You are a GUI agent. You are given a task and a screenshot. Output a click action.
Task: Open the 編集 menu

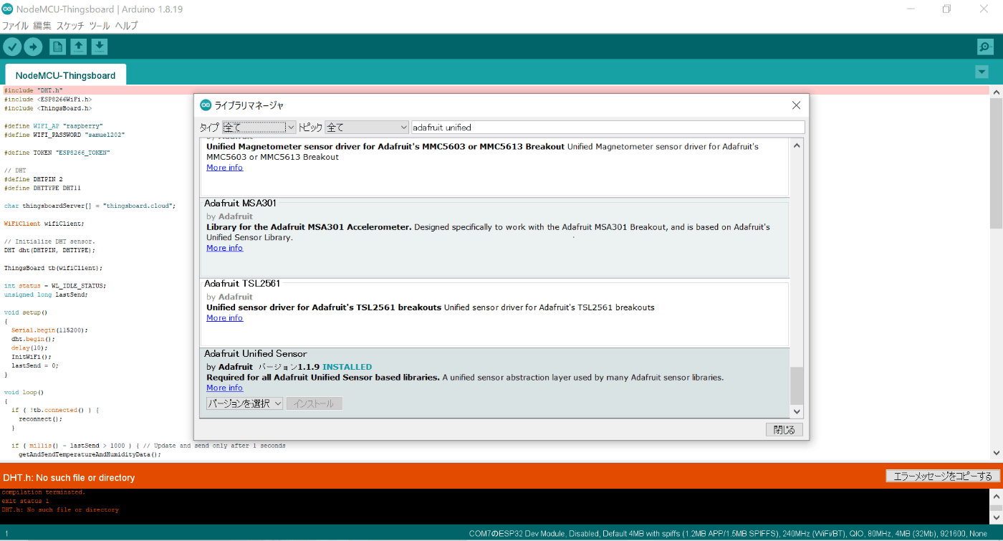click(x=42, y=26)
